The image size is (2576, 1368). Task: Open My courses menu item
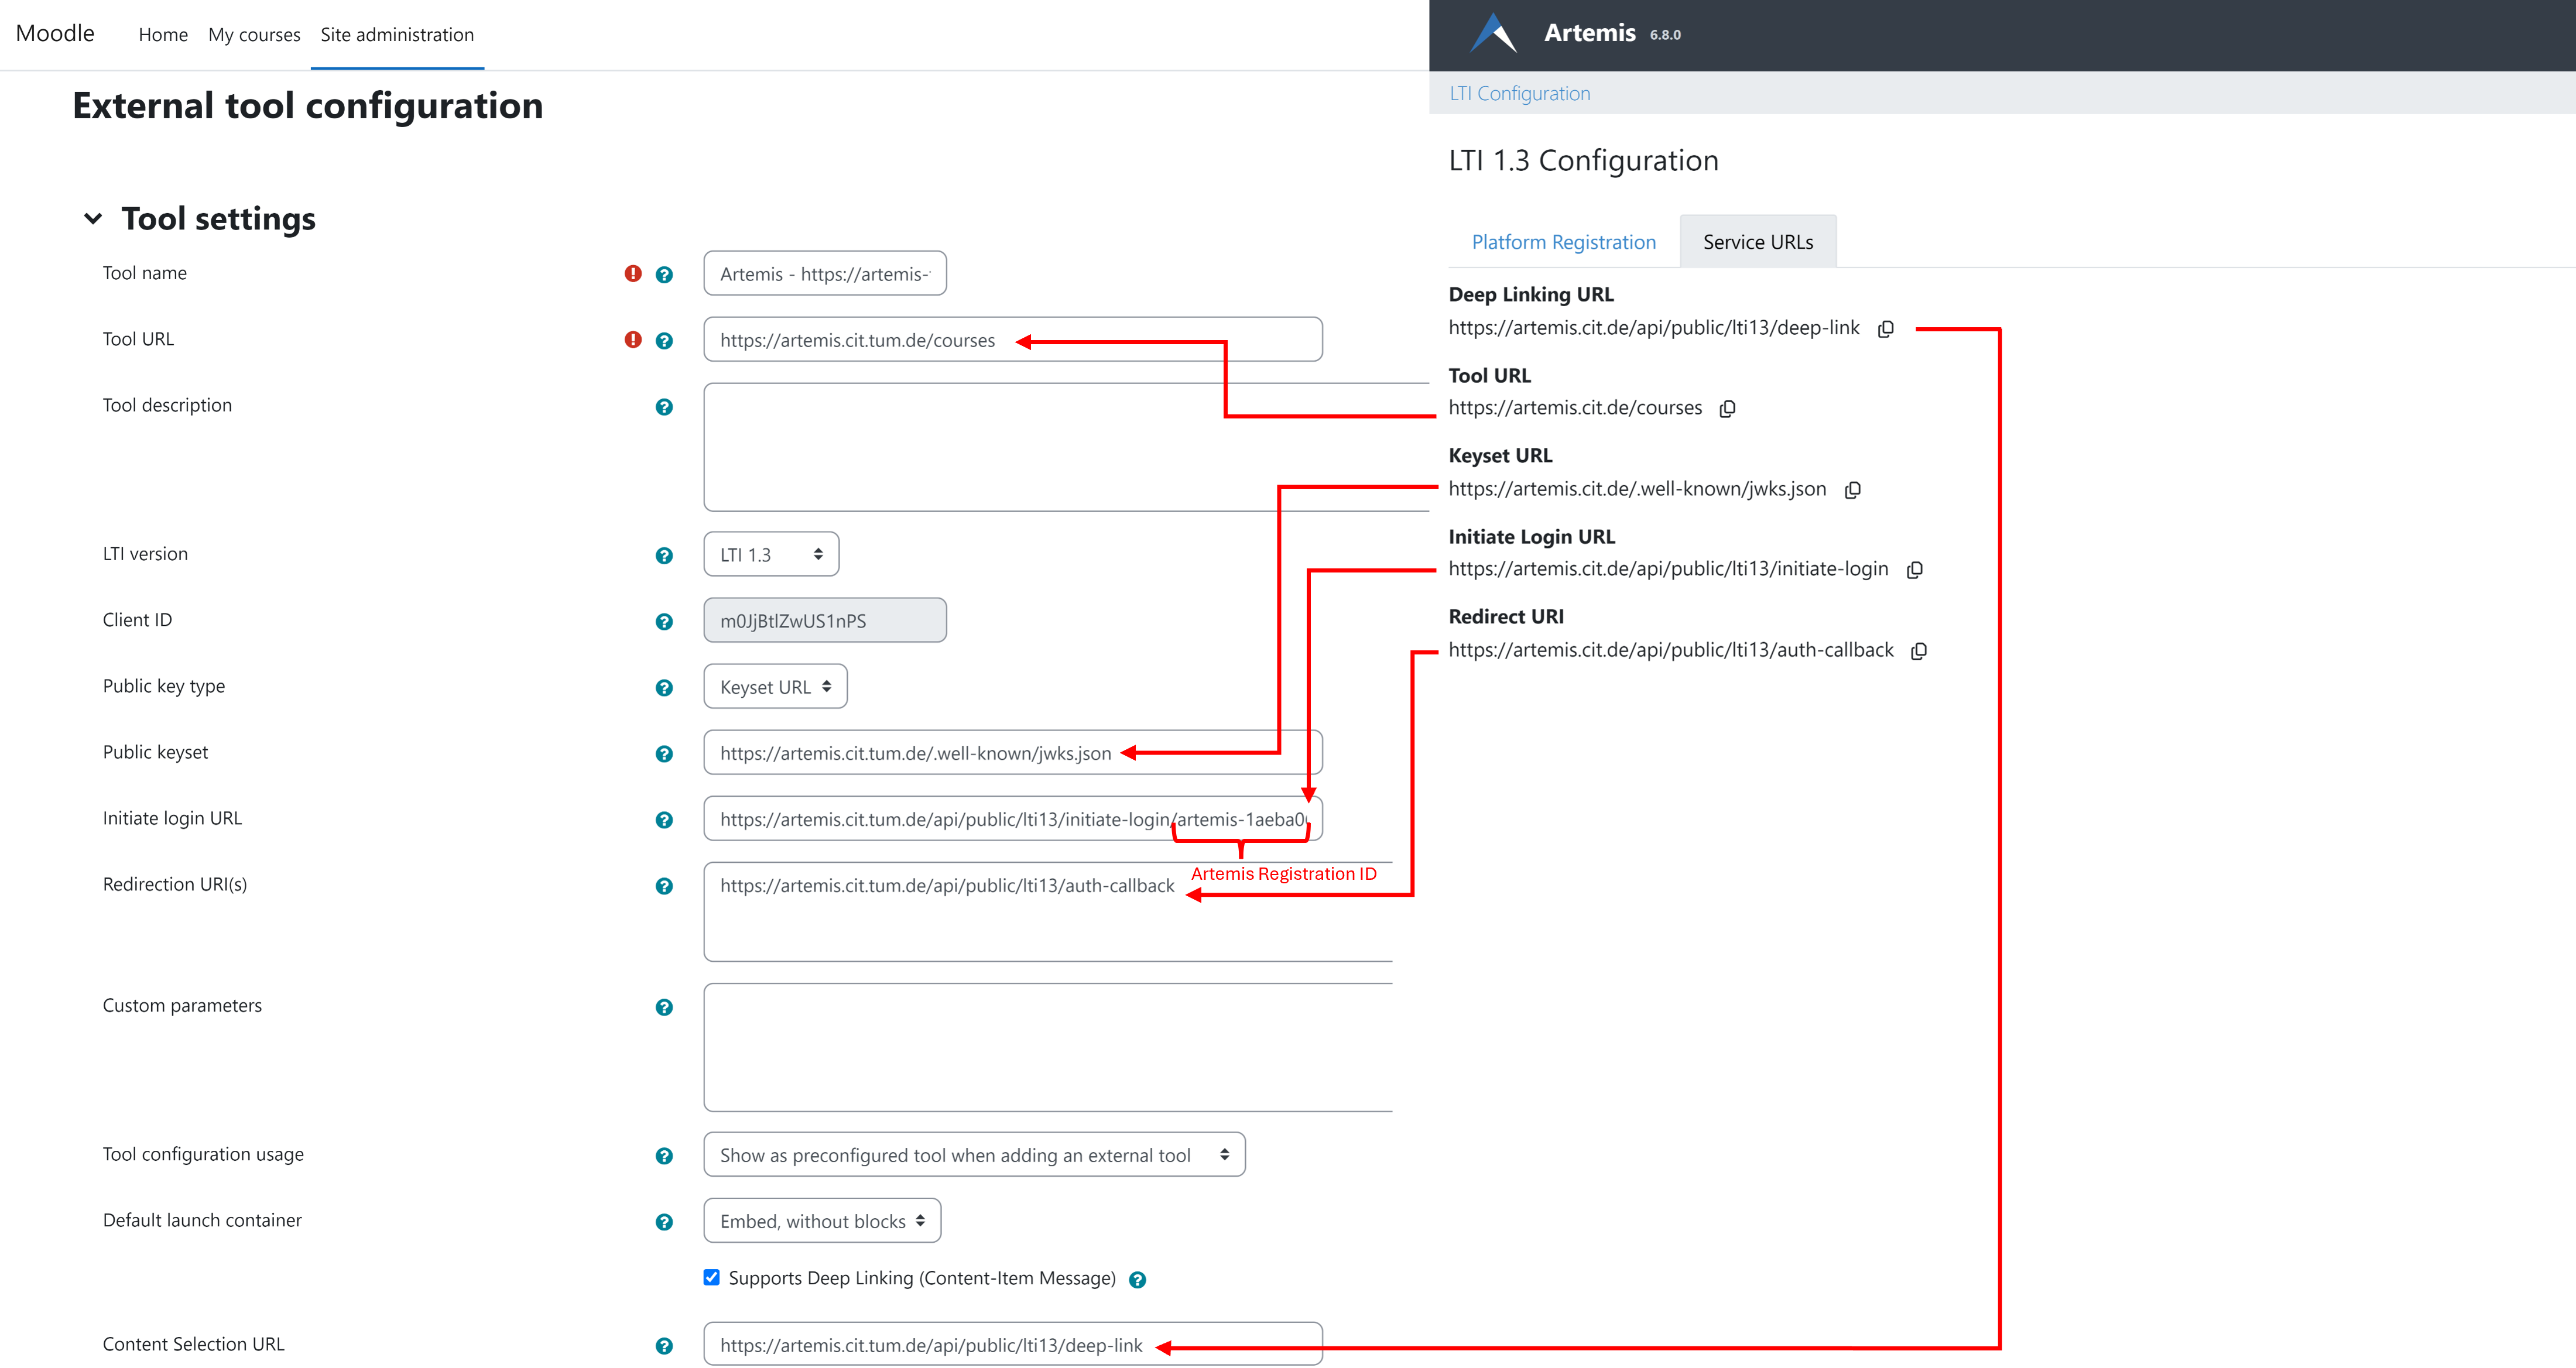pos(254,35)
